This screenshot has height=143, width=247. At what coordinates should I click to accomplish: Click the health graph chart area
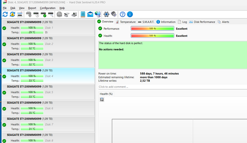click(x=179, y=131)
